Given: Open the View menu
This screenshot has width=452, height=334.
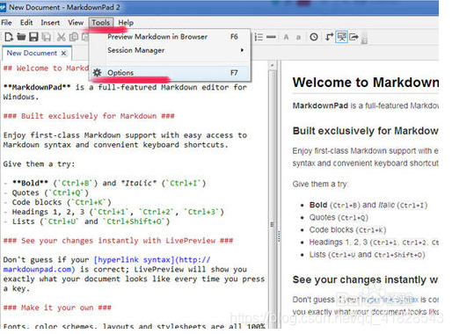Looking at the screenshot, I should coord(76,23).
